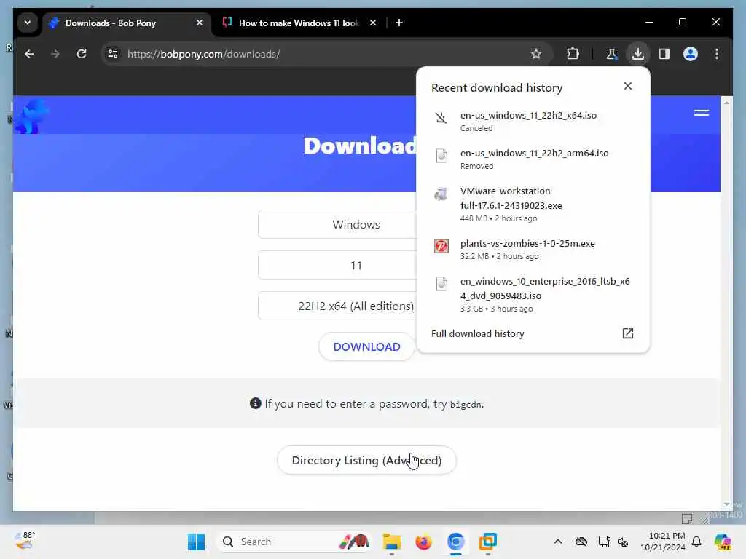Reload the bobpony.com page

point(82,54)
